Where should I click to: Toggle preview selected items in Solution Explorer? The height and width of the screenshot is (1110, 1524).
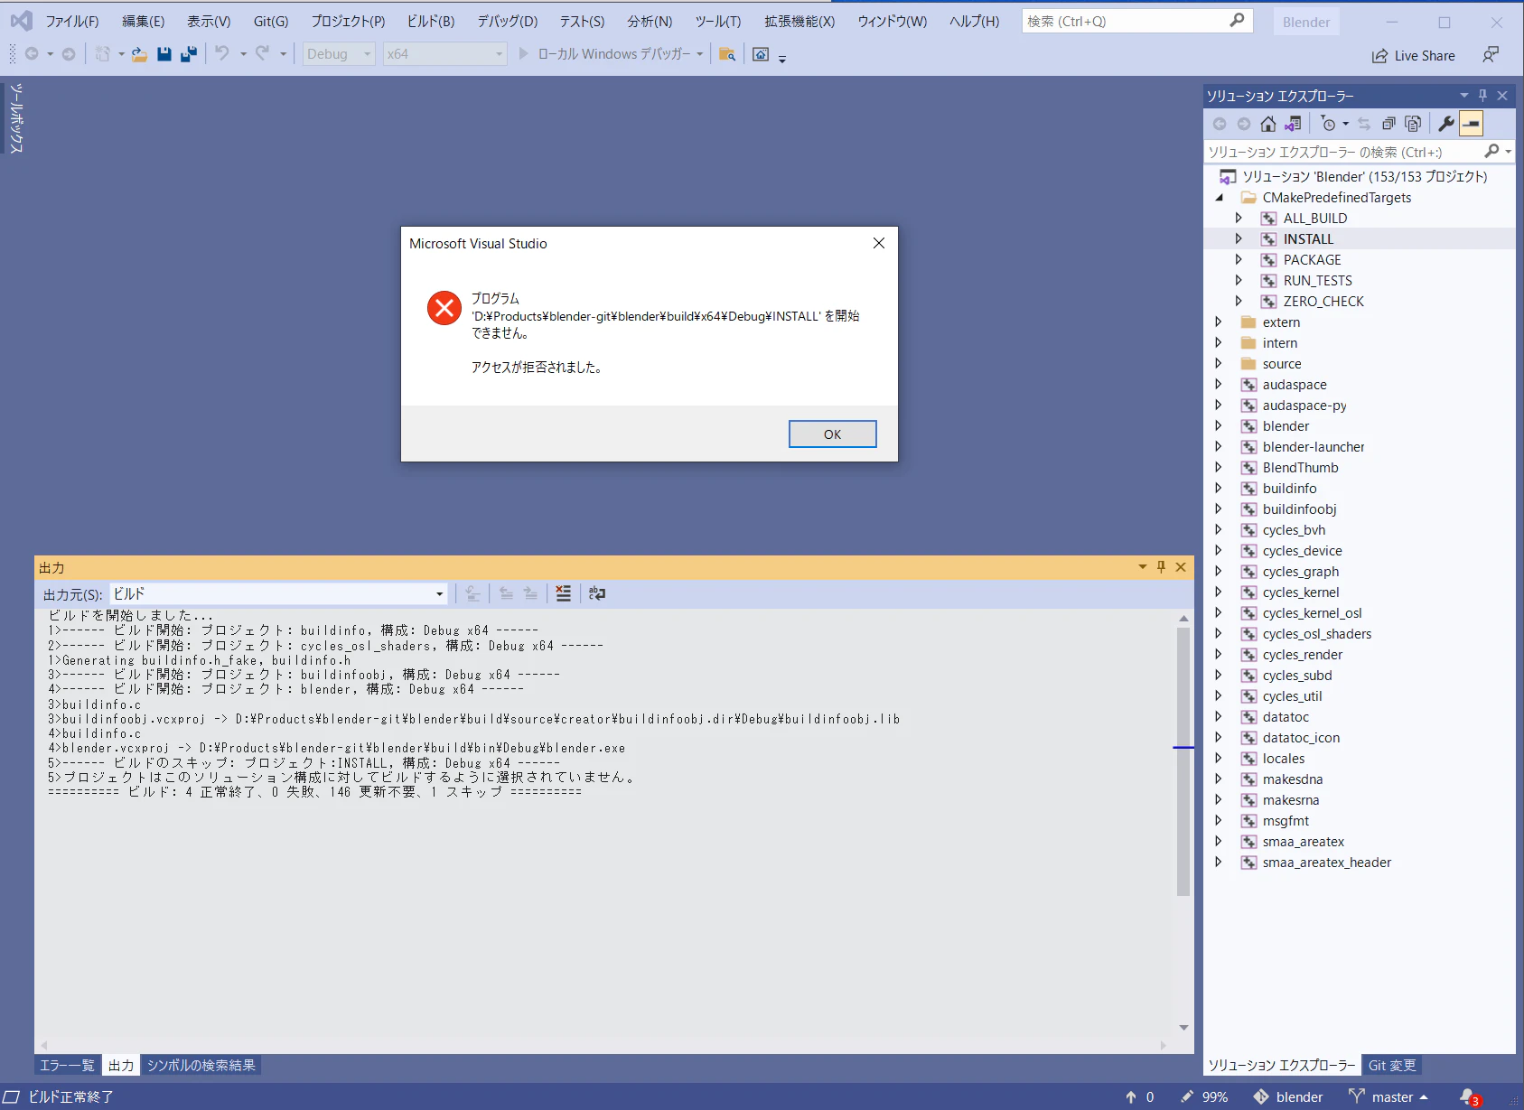click(1471, 124)
